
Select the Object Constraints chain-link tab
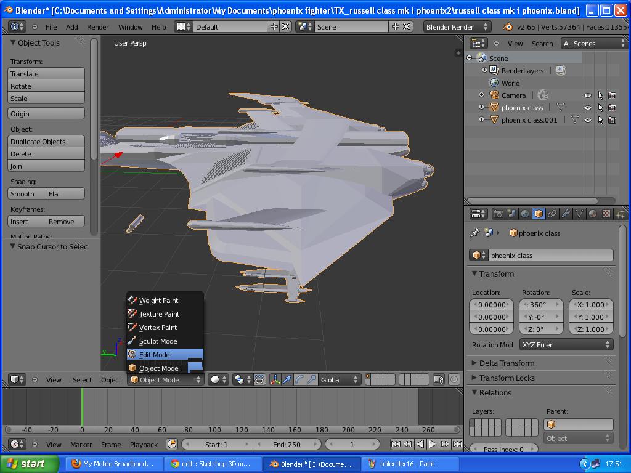551,214
